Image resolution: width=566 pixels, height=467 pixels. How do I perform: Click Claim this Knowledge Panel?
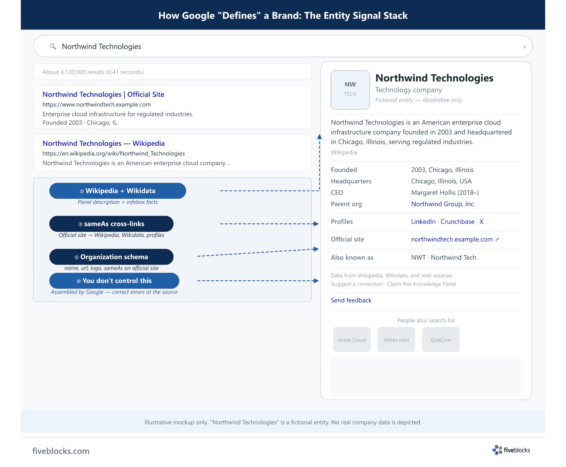[x=421, y=284]
